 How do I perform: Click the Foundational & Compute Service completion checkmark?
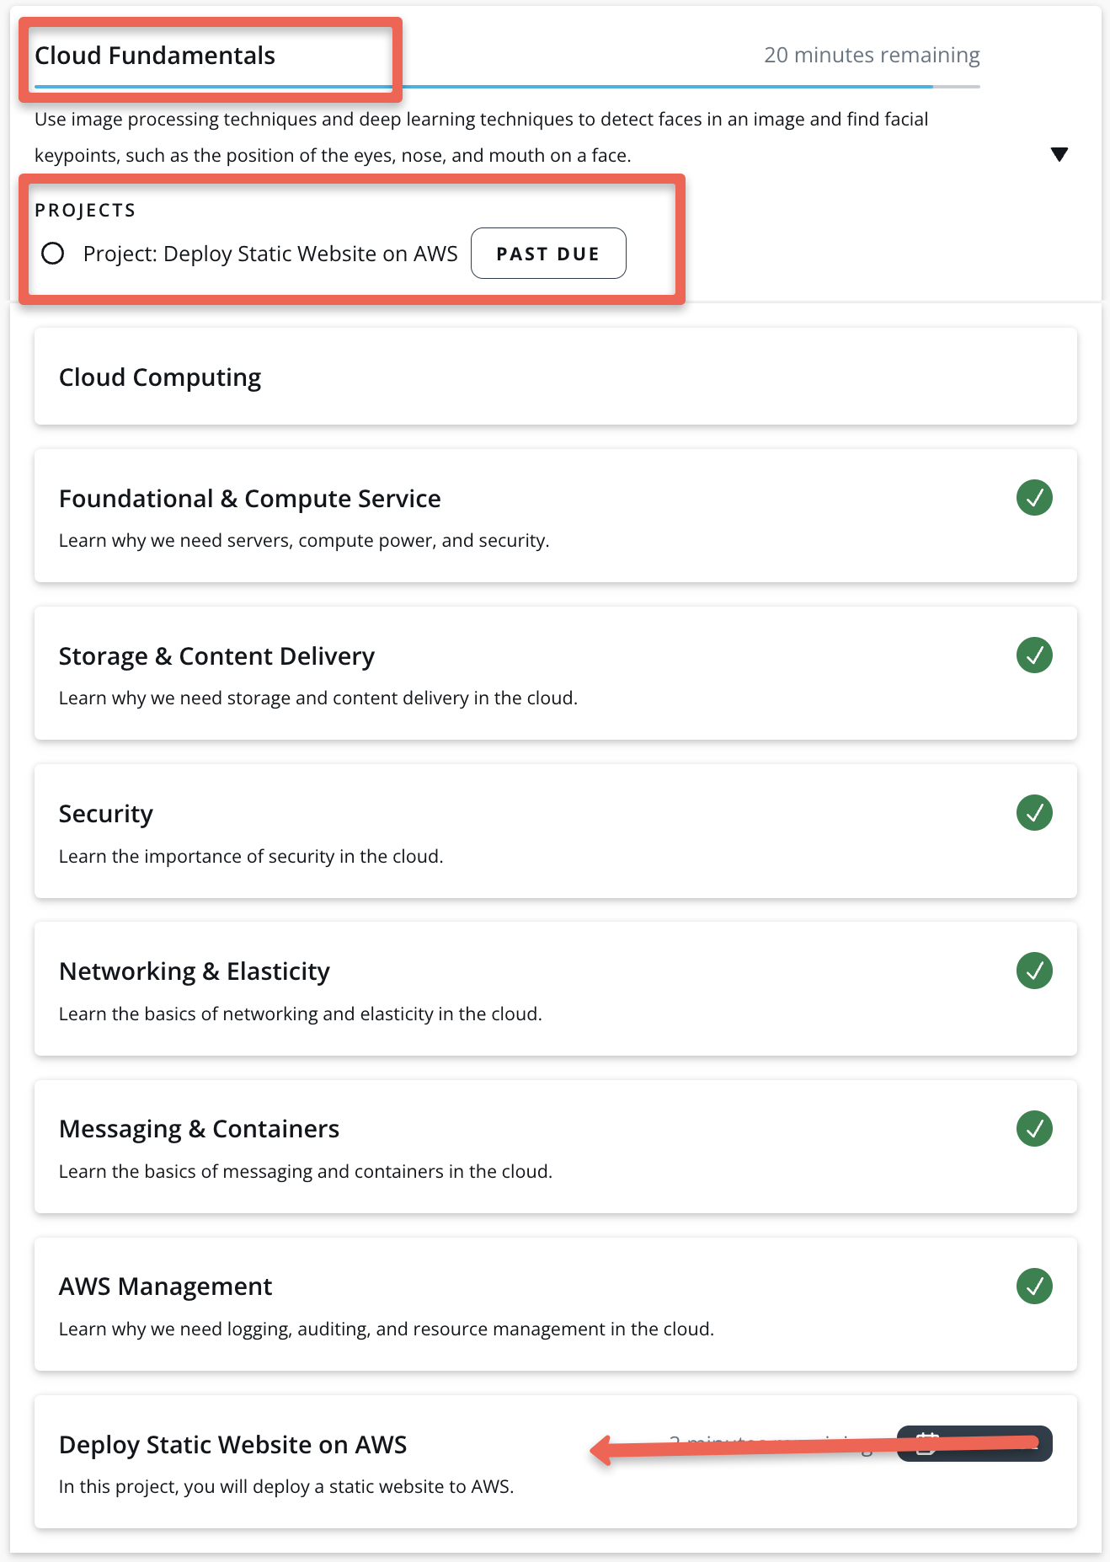(1034, 498)
